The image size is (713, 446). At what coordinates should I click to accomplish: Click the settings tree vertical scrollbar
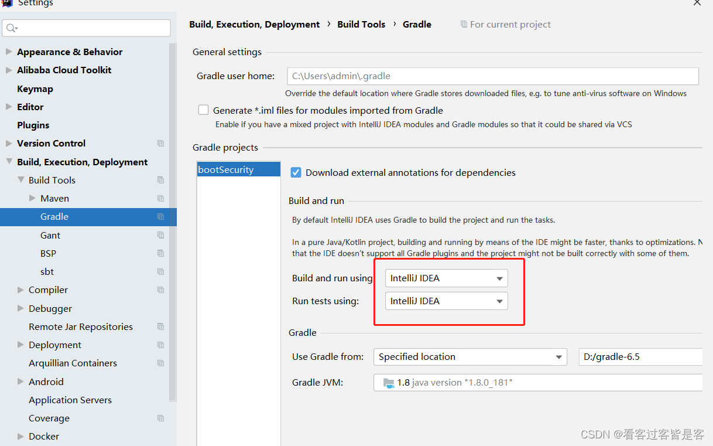(x=173, y=222)
